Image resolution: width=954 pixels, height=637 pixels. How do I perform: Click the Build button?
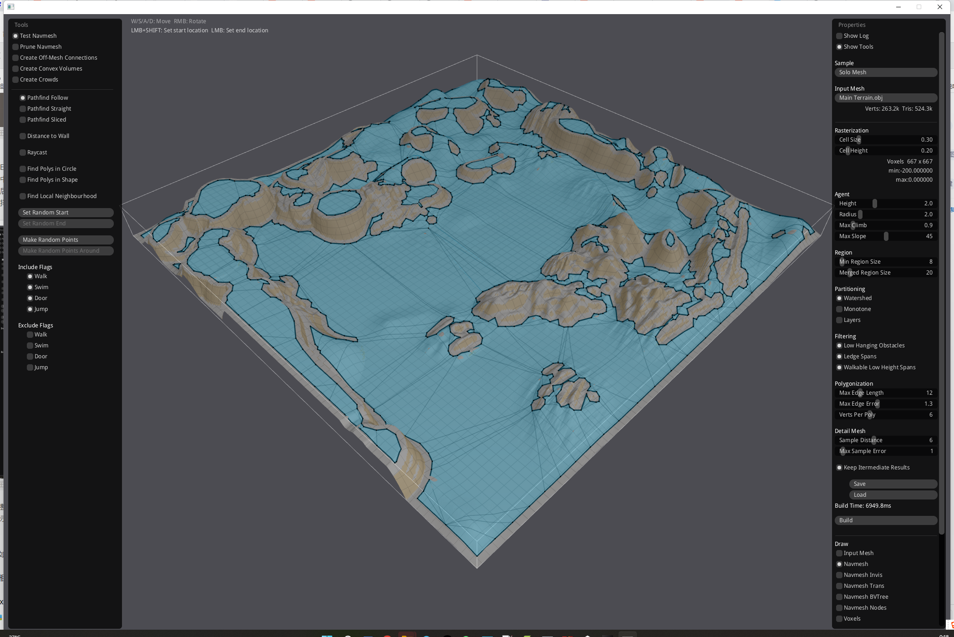tap(886, 520)
